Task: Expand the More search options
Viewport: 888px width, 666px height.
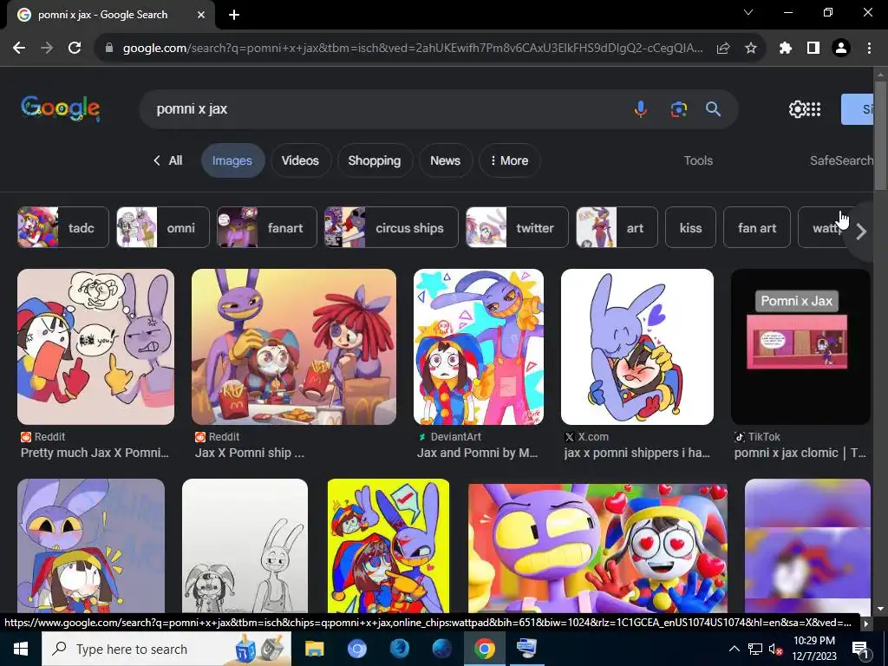Action: pos(509,160)
